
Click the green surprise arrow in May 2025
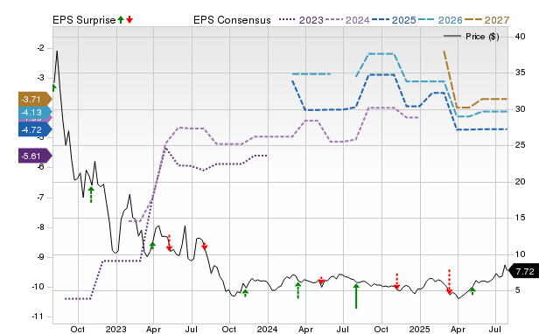[472, 291]
